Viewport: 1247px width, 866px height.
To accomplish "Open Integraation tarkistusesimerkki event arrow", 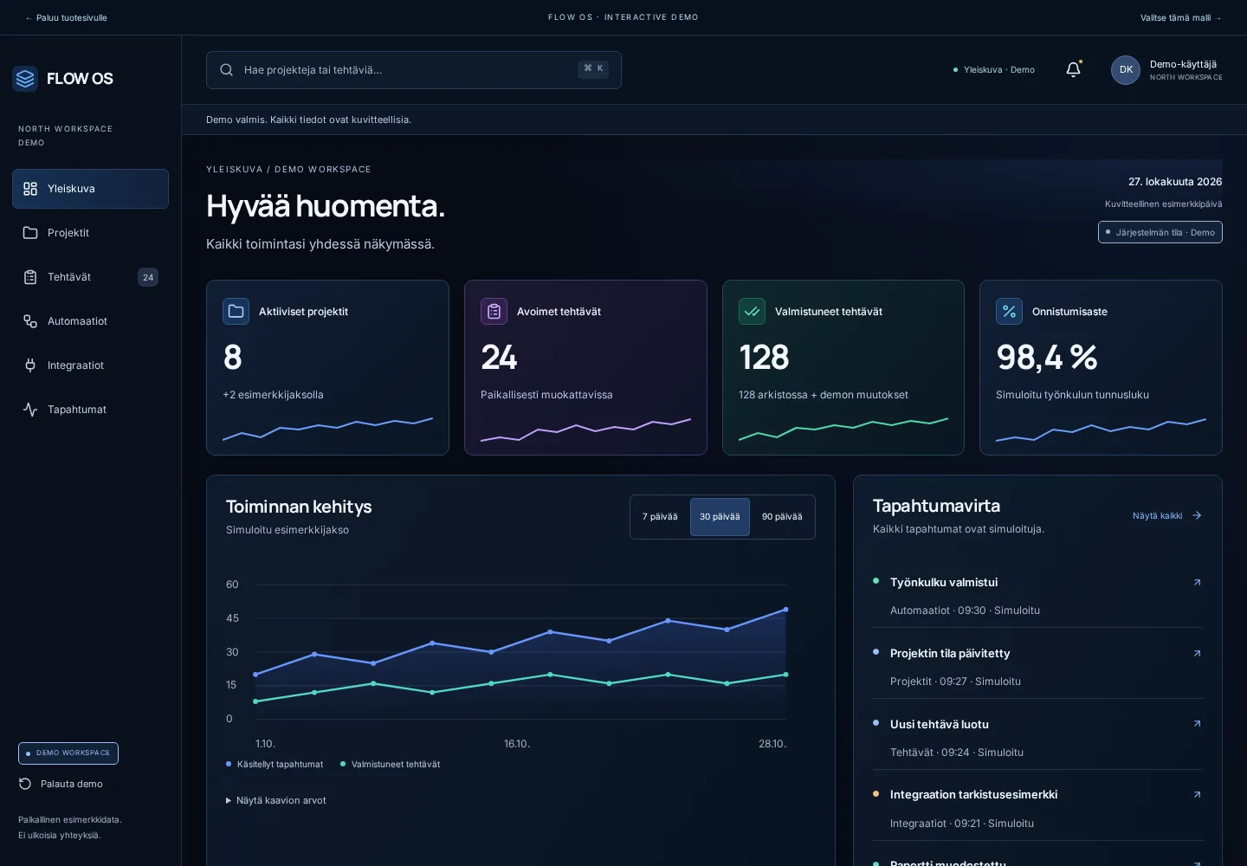I will pyautogui.click(x=1197, y=795).
